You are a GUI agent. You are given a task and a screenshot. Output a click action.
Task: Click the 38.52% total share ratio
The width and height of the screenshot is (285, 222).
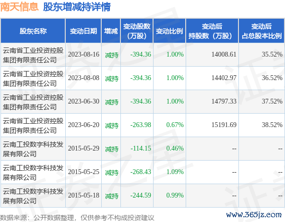pyautogui.click(x=272, y=125)
